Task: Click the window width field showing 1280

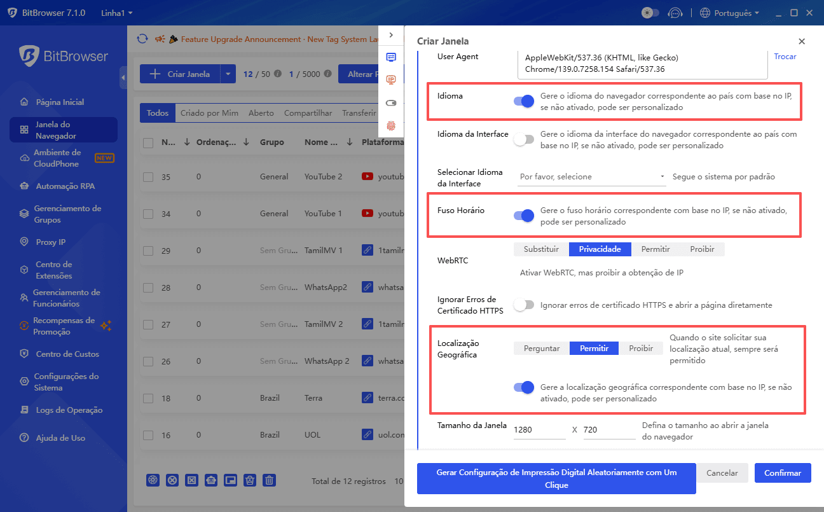Action: (539, 429)
